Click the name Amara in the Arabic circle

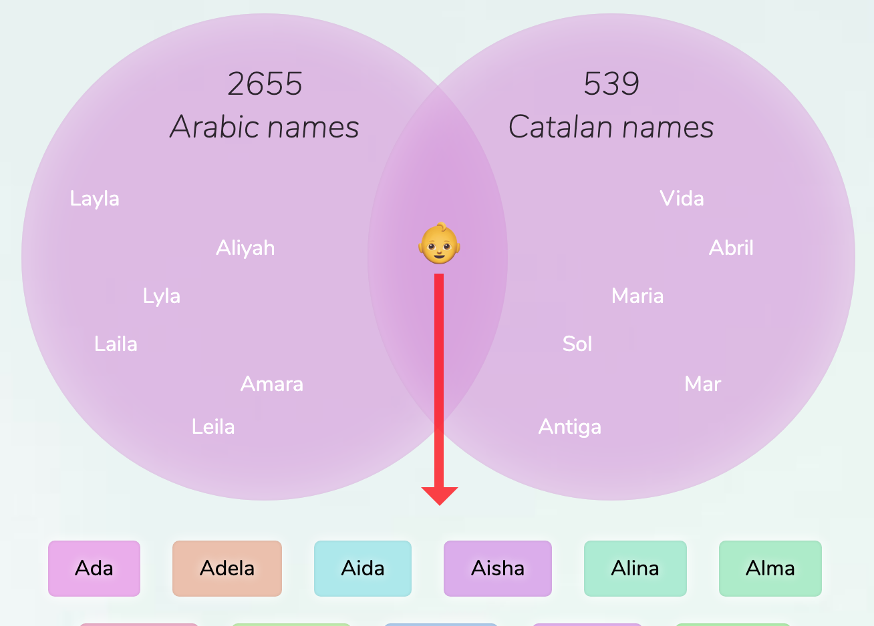[x=271, y=384]
